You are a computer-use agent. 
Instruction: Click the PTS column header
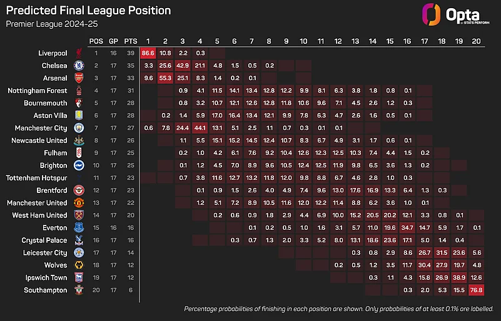tap(131, 41)
